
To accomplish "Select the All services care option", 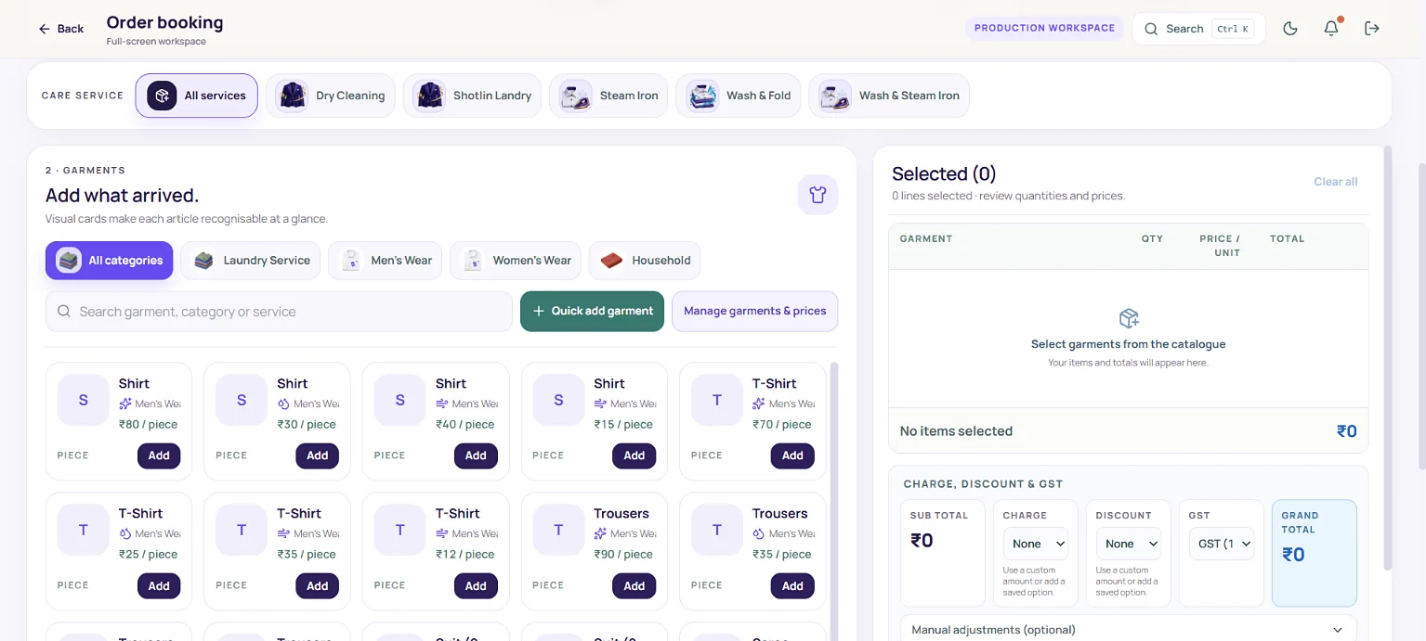I will pos(197,96).
